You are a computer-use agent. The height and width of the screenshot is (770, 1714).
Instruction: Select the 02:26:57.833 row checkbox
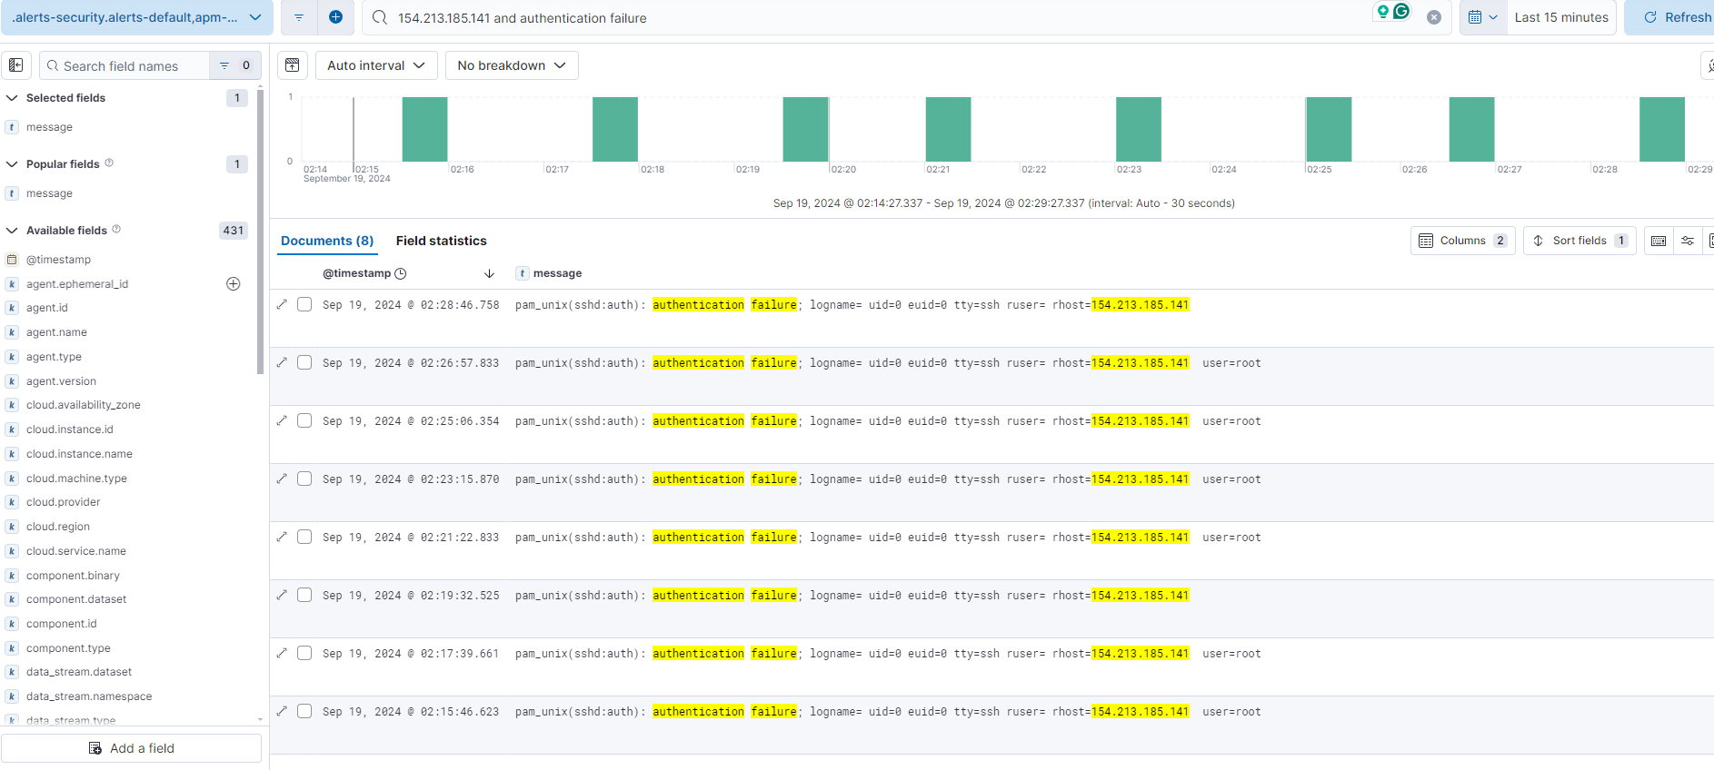coord(304,362)
